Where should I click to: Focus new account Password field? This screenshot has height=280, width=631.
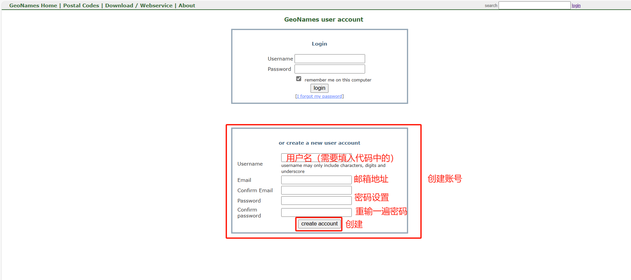click(x=316, y=201)
